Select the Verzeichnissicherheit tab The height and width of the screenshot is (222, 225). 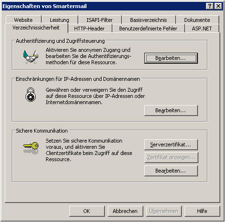(36, 28)
